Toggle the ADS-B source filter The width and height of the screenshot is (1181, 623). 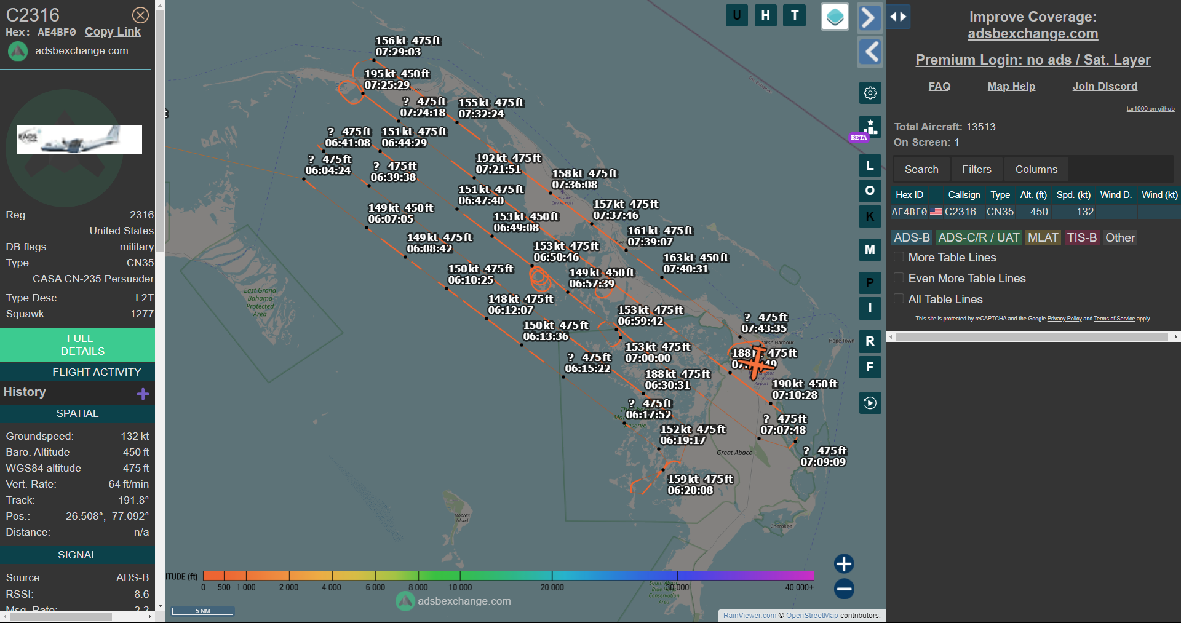coord(912,238)
